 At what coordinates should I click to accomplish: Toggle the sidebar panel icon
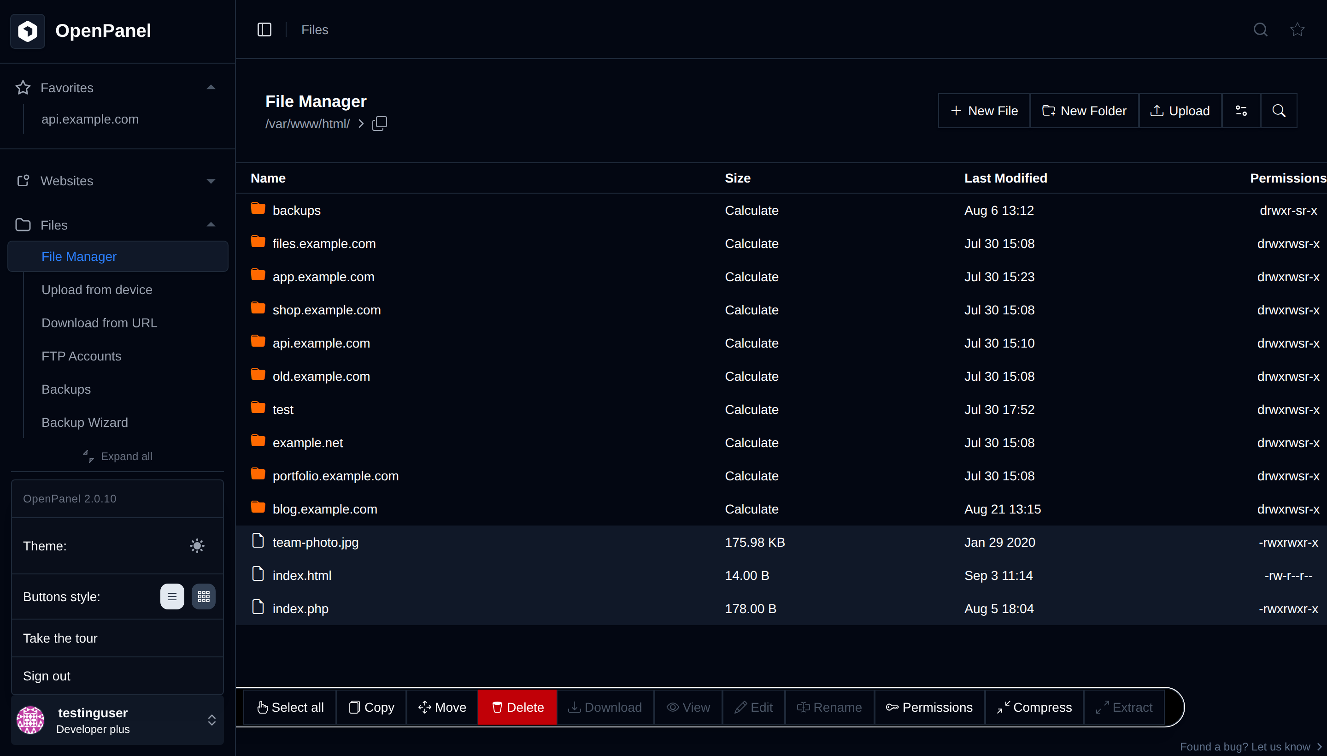(264, 30)
